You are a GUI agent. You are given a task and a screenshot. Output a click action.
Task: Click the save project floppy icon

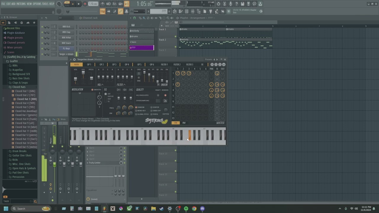tap(242, 4)
